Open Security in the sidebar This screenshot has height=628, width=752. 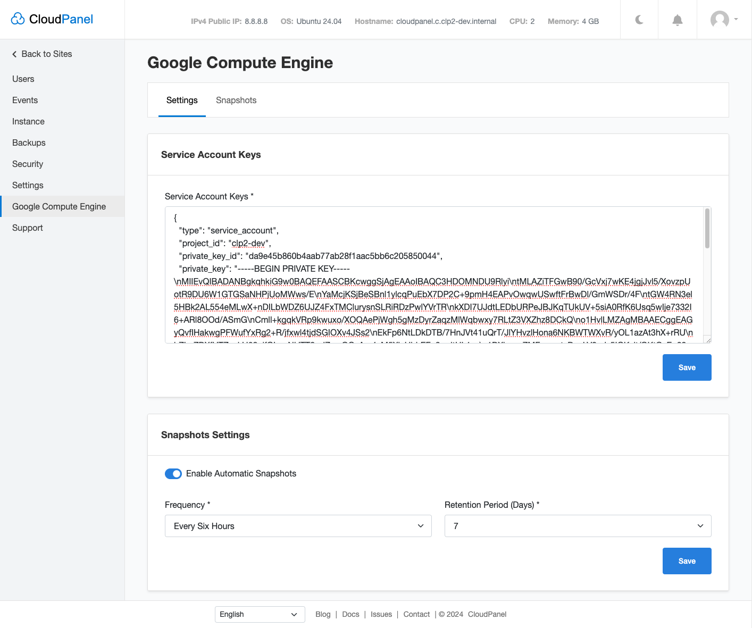coord(28,164)
